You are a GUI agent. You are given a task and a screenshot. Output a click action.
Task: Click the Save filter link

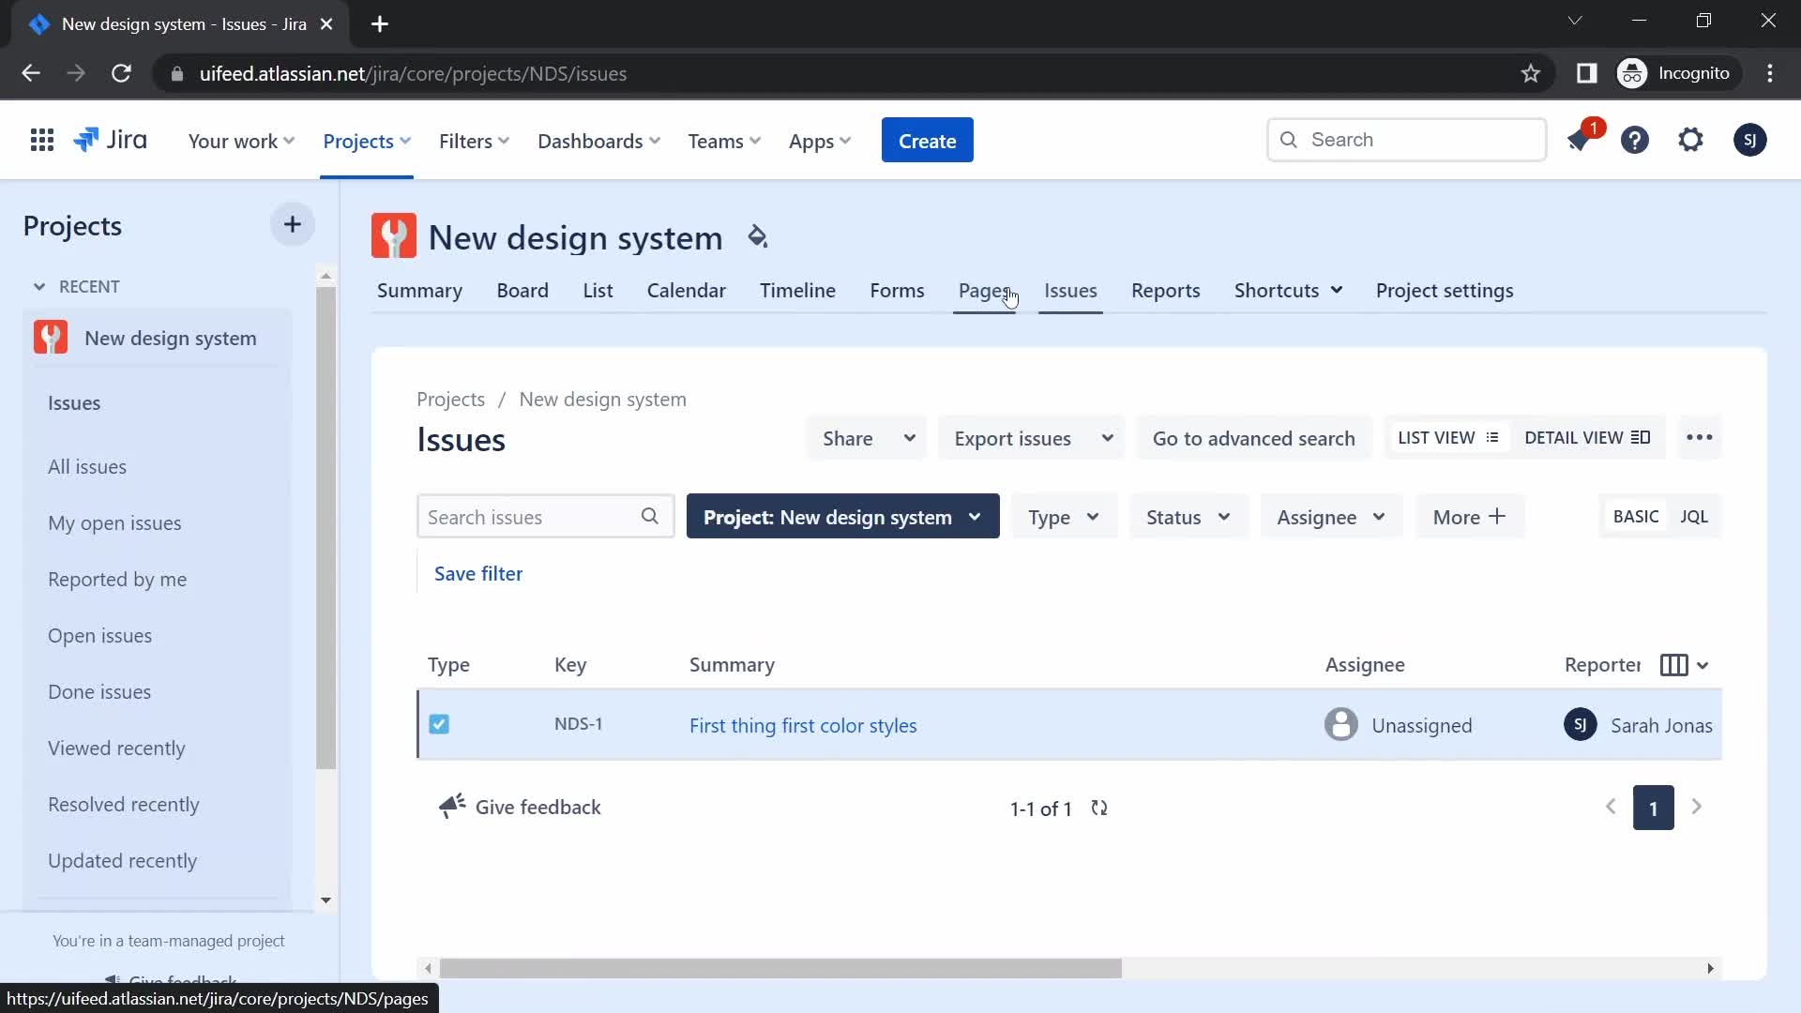click(478, 573)
